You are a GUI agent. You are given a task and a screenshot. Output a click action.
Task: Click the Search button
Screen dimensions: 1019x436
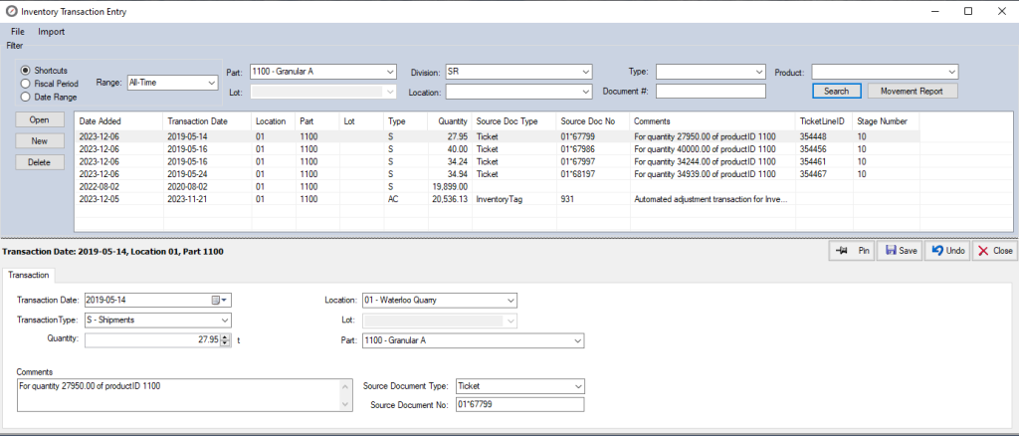point(837,91)
